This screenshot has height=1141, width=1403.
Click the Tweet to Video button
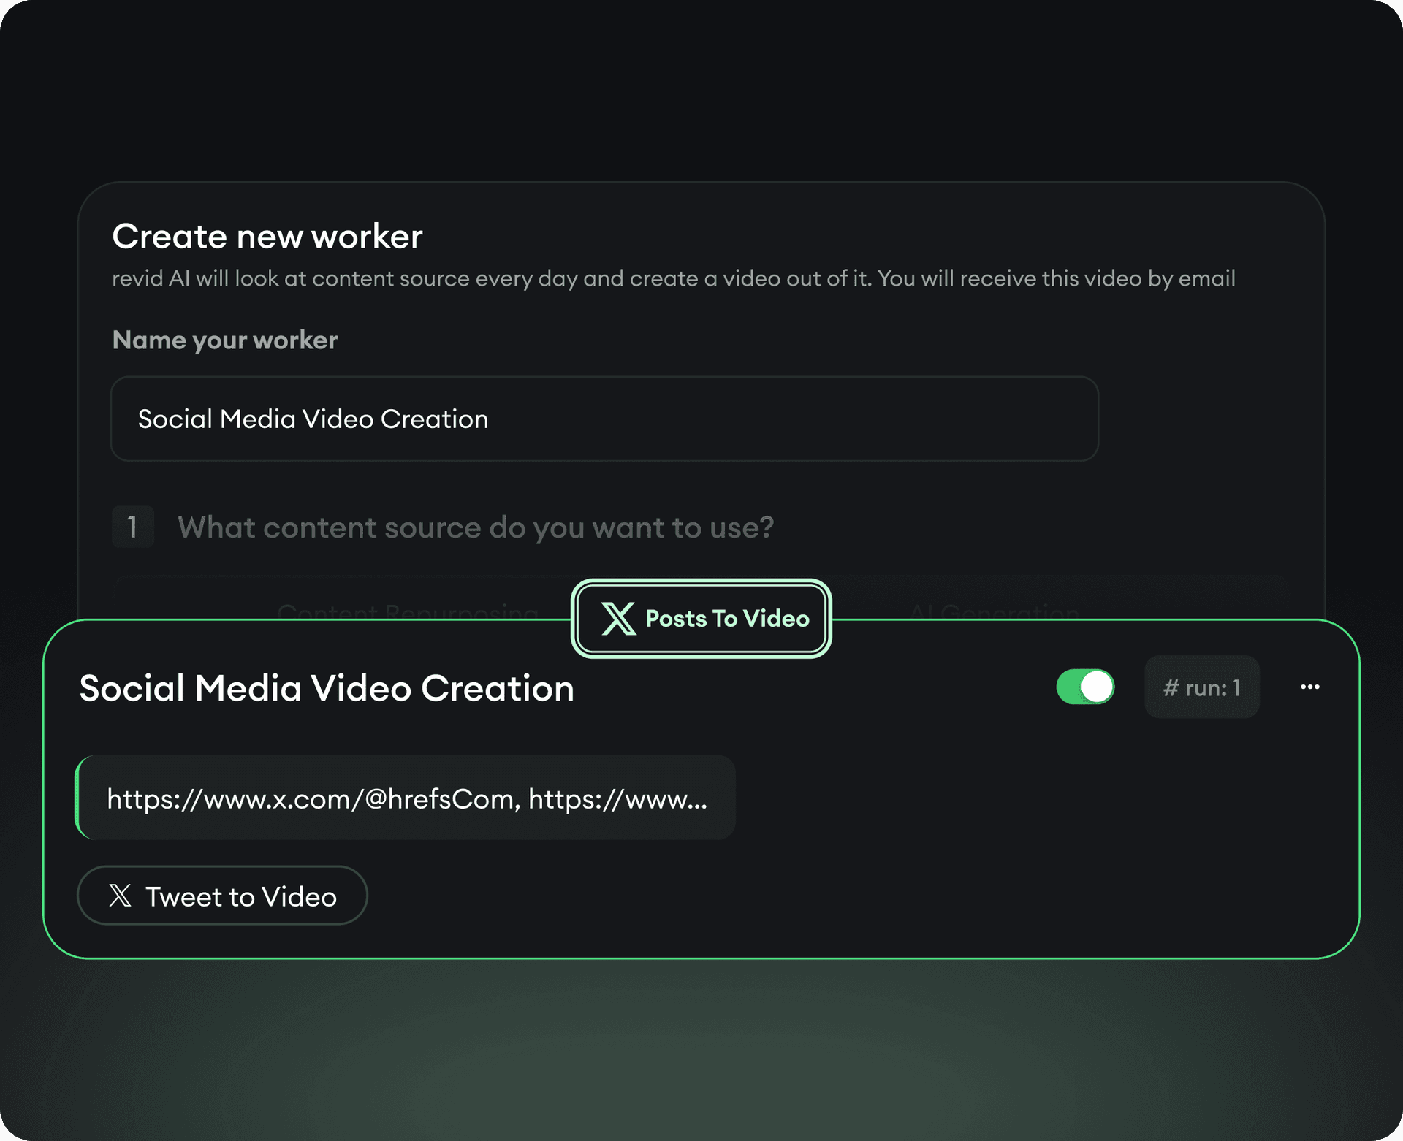[x=222, y=896]
